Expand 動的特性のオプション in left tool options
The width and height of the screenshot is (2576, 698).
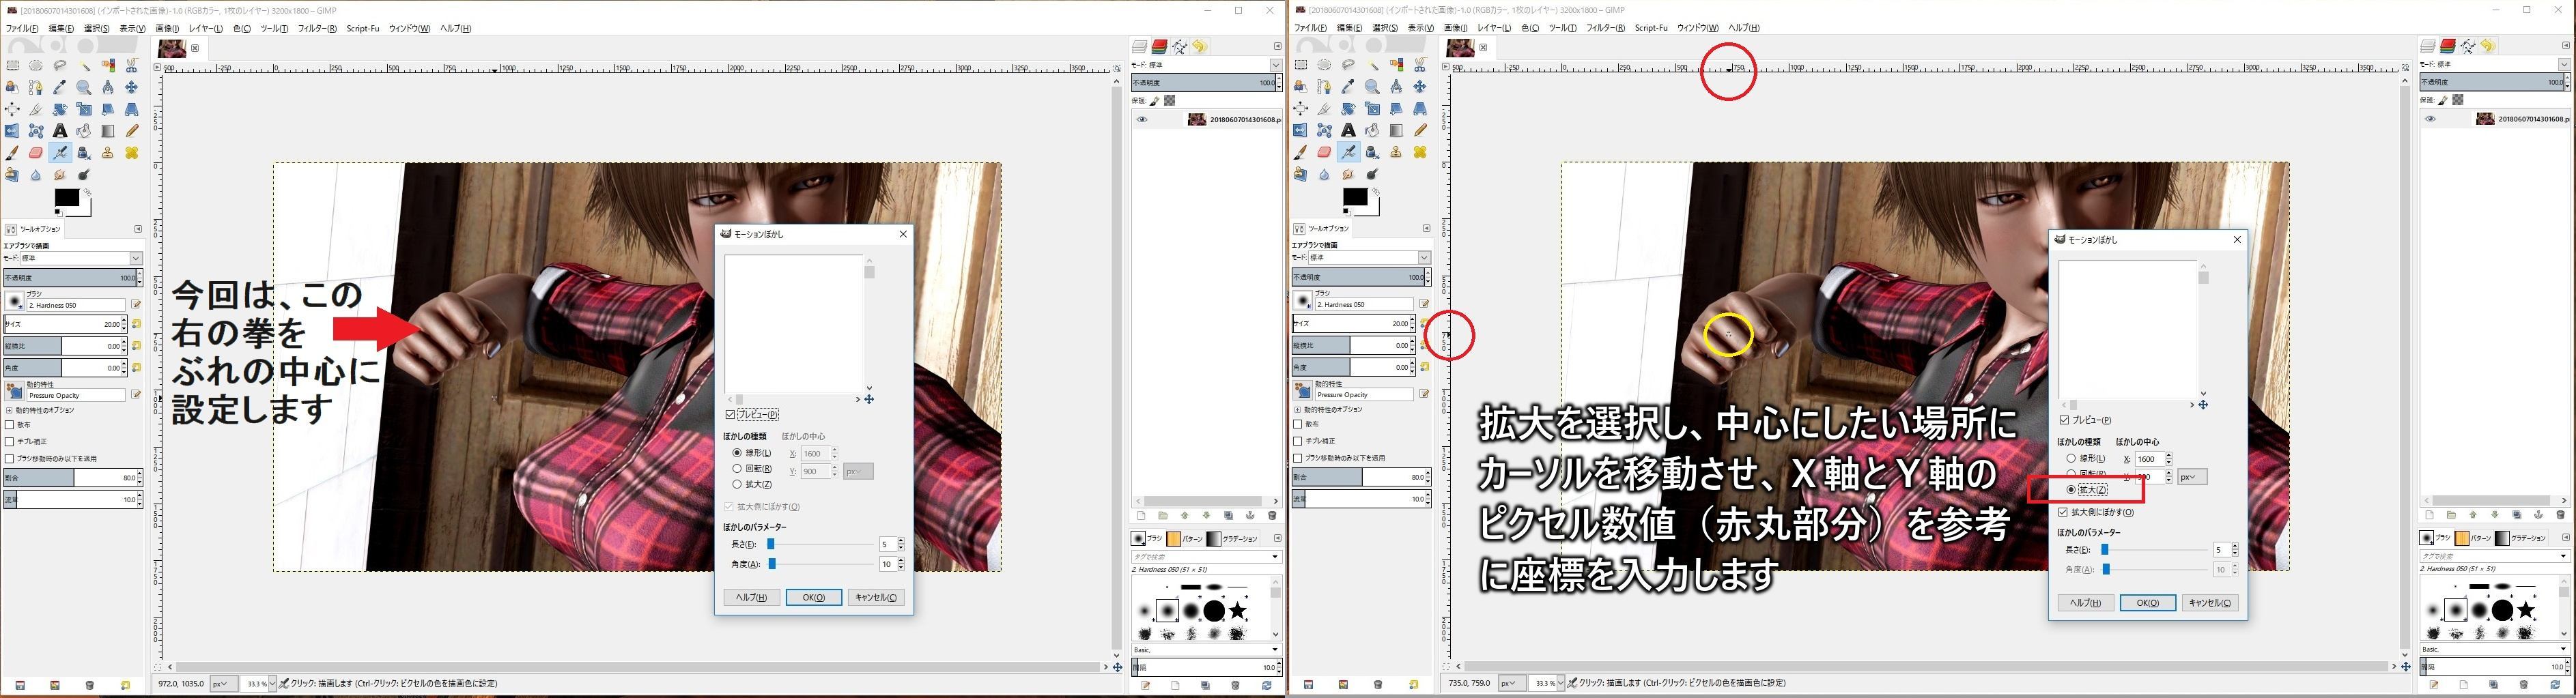pos(9,410)
